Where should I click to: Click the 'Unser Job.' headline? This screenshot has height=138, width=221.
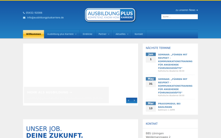(x=44, y=129)
